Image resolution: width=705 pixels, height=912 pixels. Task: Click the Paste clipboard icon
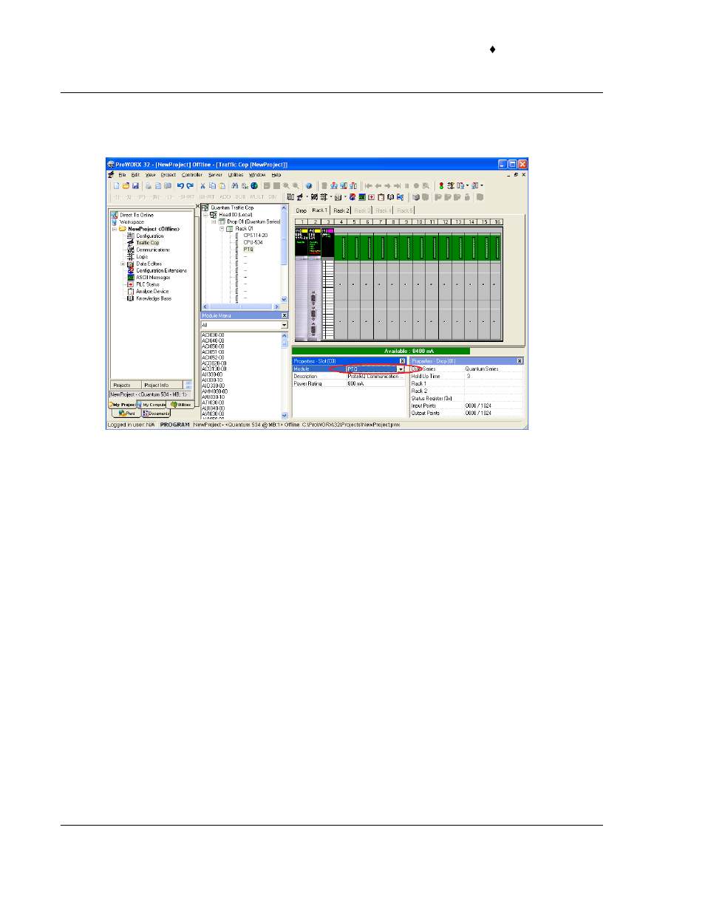222,186
